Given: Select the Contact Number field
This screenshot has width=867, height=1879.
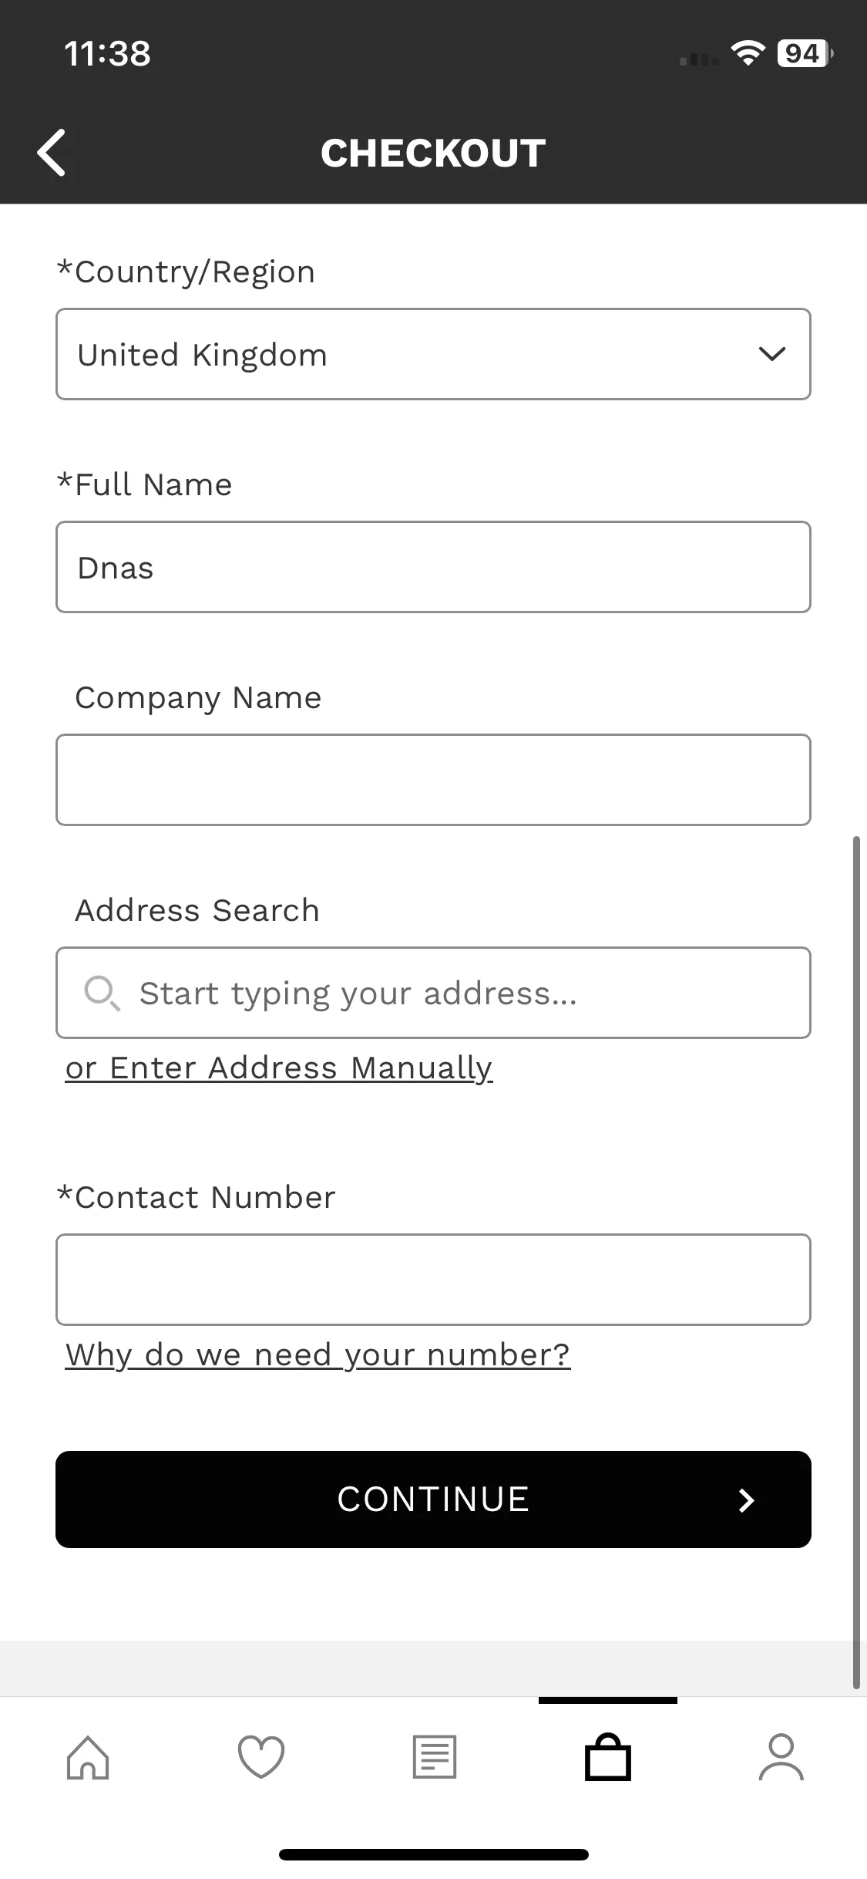Looking at the screenshot, I should [x=433, y=1280].
